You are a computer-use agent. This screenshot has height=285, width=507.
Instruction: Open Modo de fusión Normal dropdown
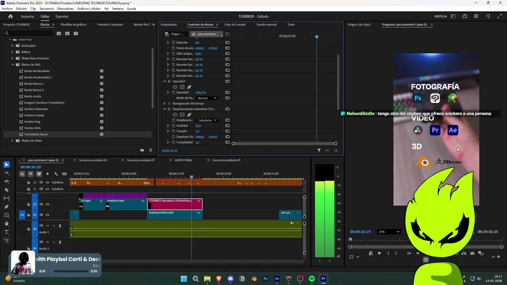tap(207, 98)
